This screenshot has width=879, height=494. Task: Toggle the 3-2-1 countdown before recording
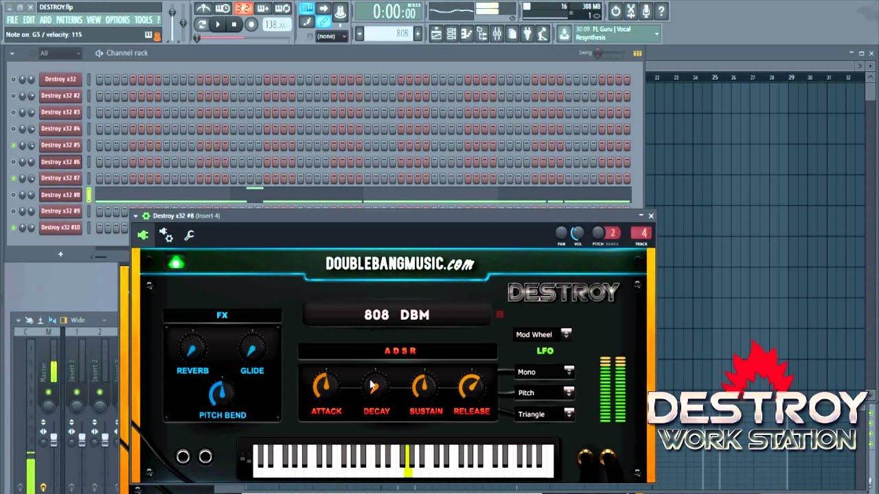tap(243, 8)
